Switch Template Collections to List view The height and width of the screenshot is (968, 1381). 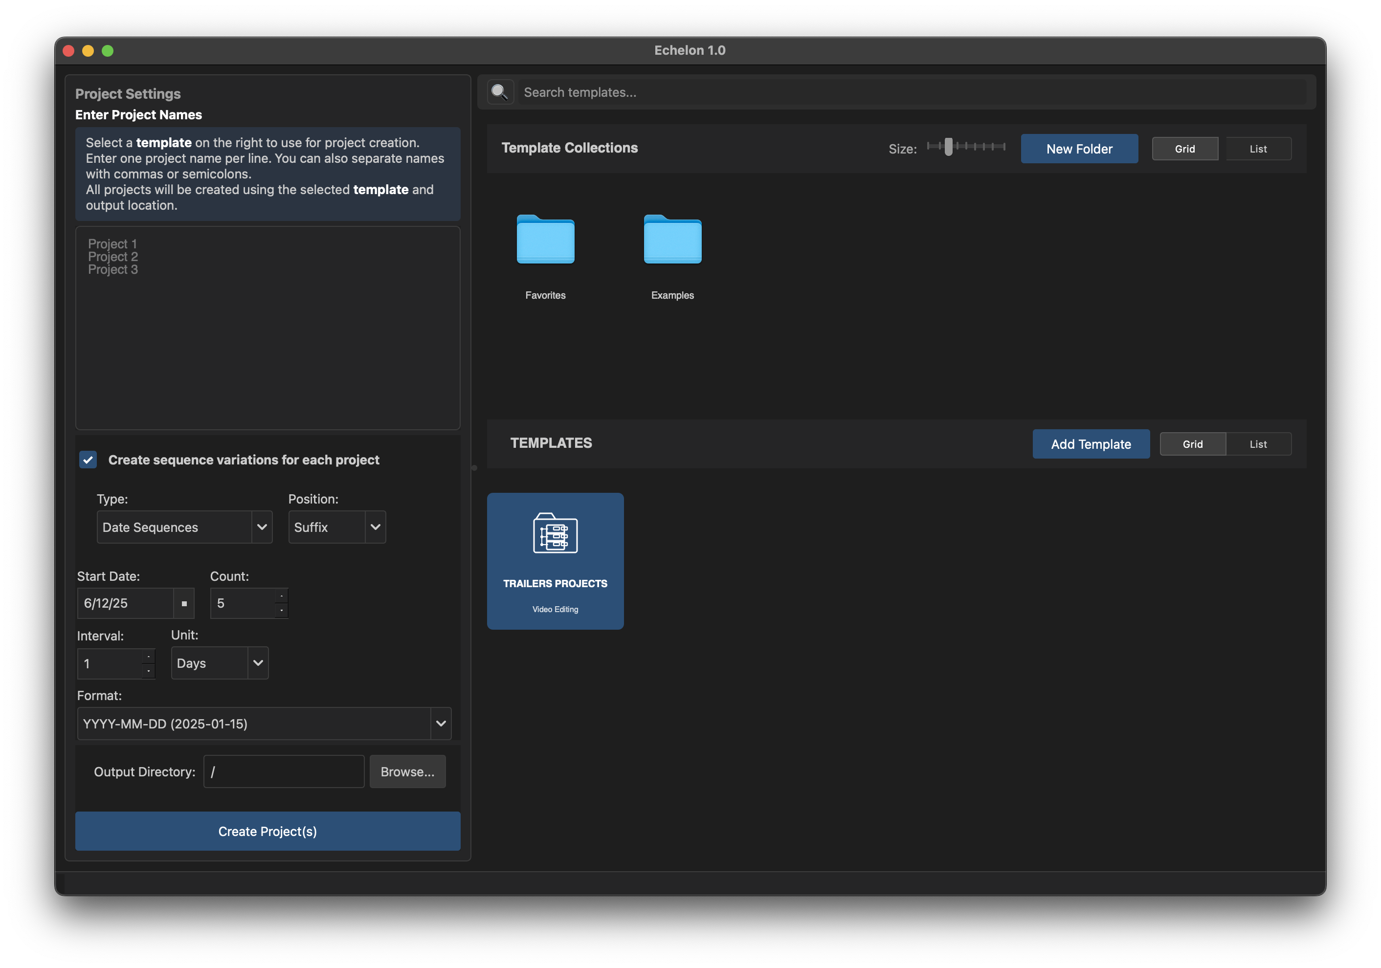tap(1258, 149)
